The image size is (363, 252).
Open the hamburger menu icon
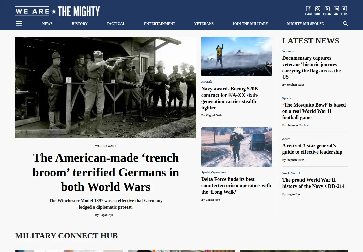click(19, 23)
